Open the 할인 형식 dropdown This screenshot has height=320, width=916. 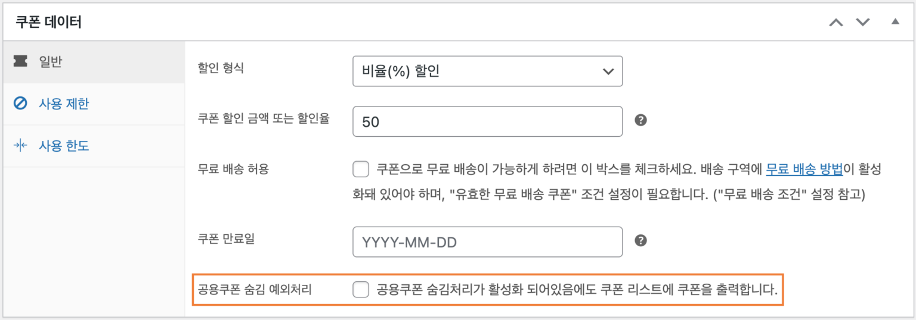[487, 71]
